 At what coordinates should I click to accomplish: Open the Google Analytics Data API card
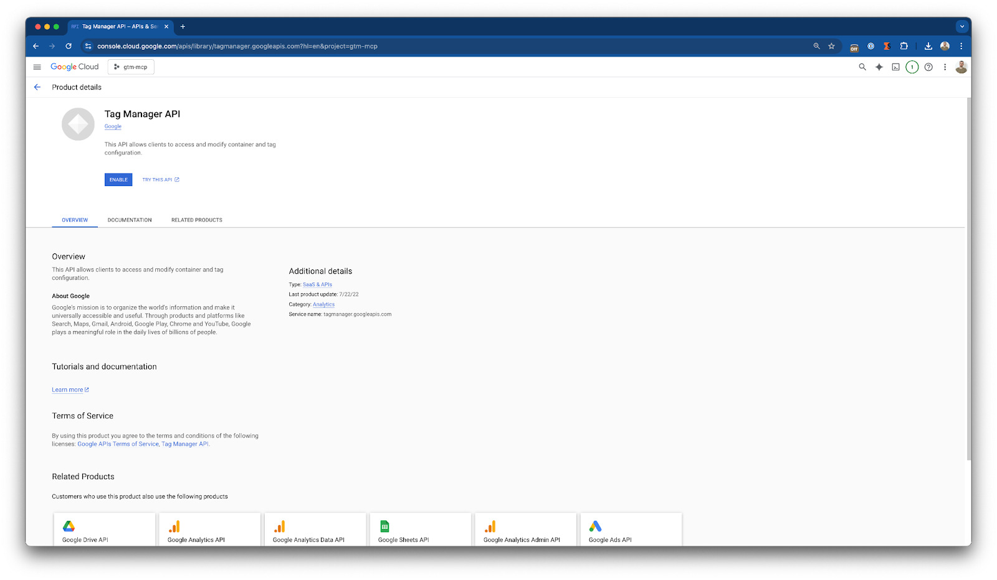pyautogui.click(x=315, y=530)
